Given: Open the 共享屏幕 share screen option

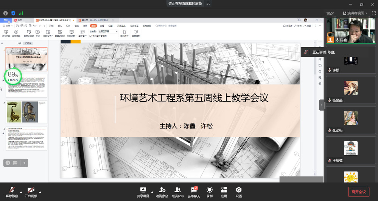Looking at the screenshot, I should [x=143, y=192].
